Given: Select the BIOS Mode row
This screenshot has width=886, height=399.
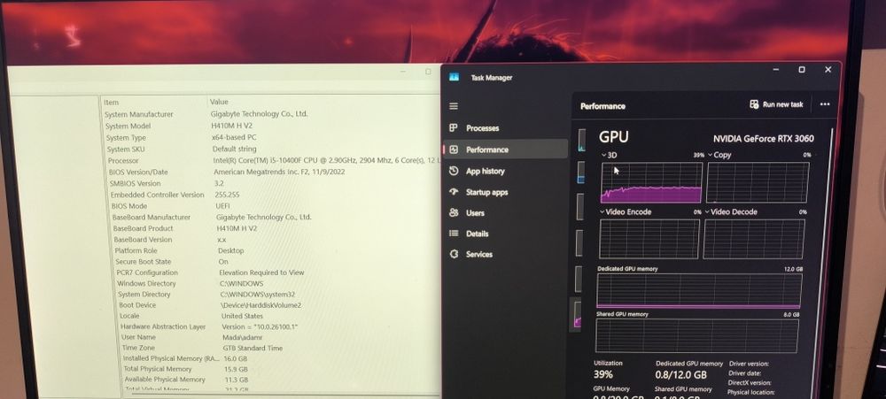Looking at the screenshot, I should 274,206.
